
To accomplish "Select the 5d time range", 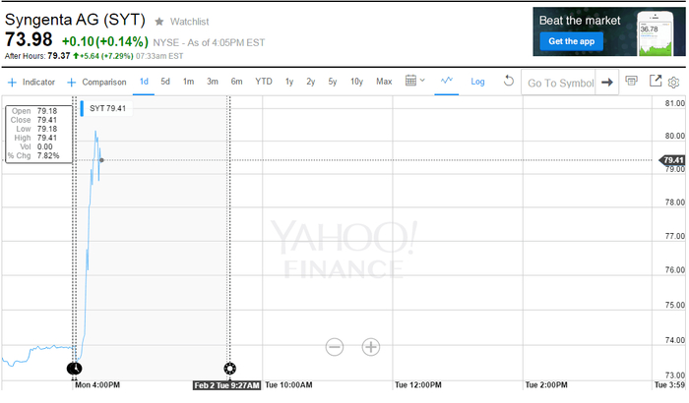I will click(165, 82).
